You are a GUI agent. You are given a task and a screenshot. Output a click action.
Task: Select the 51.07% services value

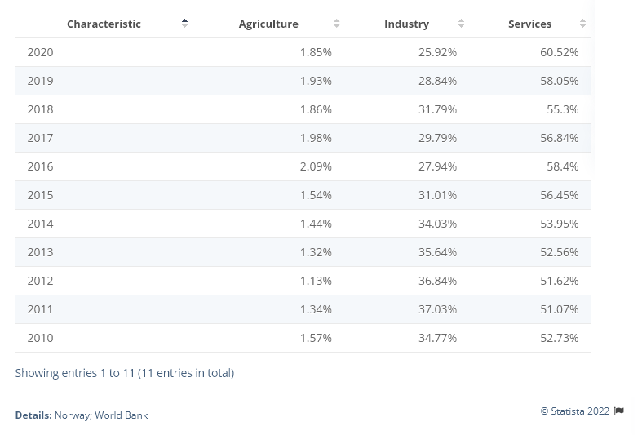(560, 309)
